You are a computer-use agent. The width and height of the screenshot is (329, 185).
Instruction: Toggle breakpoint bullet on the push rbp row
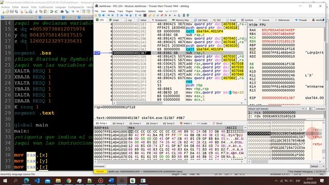(112, 85)
